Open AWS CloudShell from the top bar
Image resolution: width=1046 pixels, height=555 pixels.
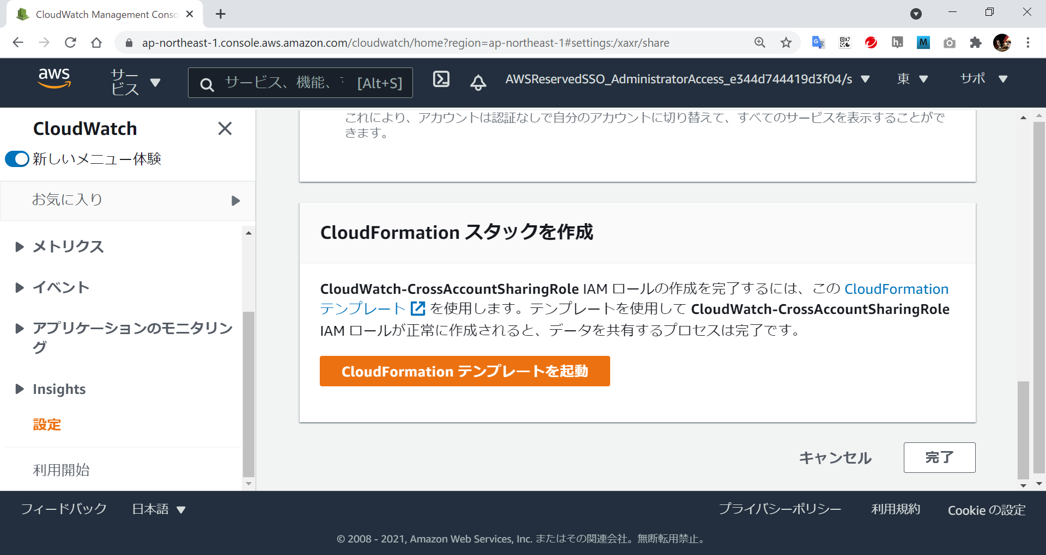pos(441,79)
